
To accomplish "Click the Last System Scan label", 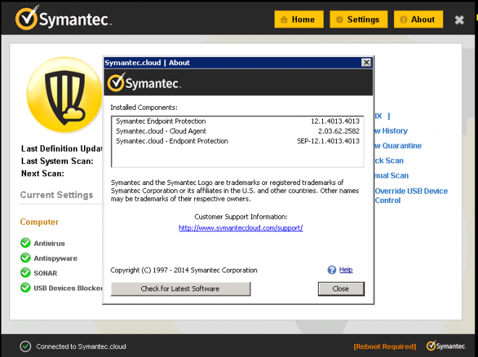I will coord(57,161).
